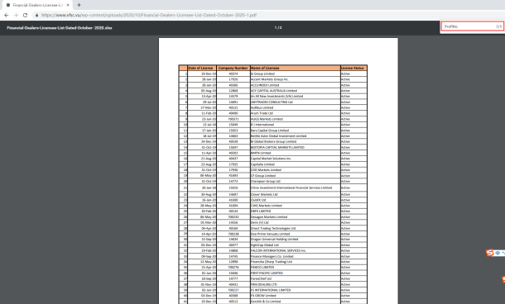Click the "Company Number" column header
Image resolution: width=505 pixels, height=304 pixels.
coord(233,68)
